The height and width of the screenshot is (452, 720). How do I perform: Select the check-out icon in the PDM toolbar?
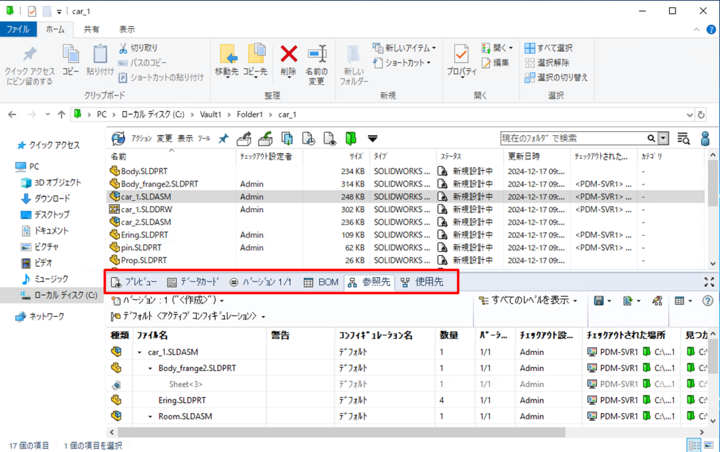point(244,138)
